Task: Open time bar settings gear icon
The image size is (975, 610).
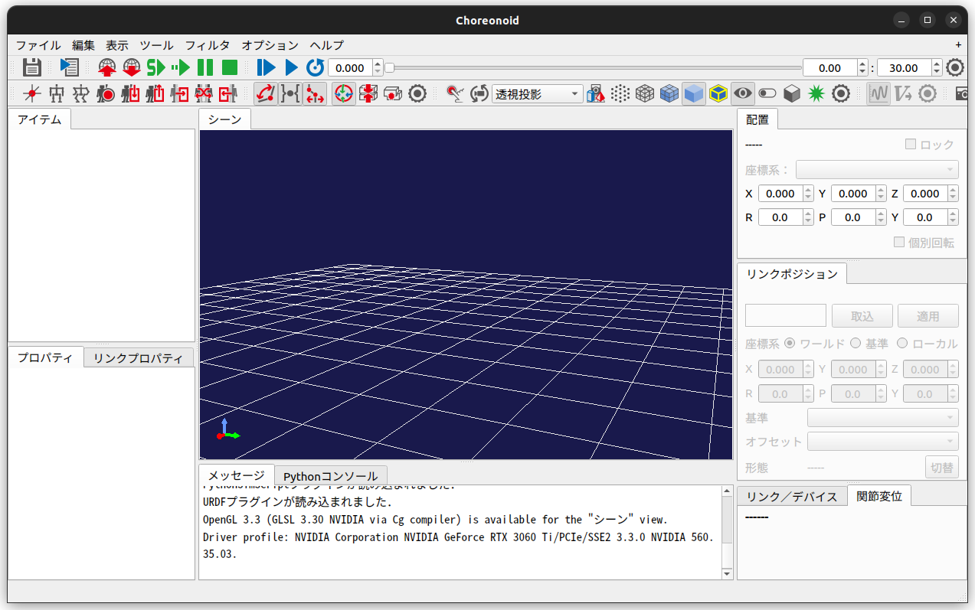Action: [x=954, y=67]
